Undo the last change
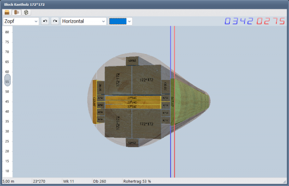The height and width of the screenshot is (186, 289). pyautogui.click(x=45, y=21)
